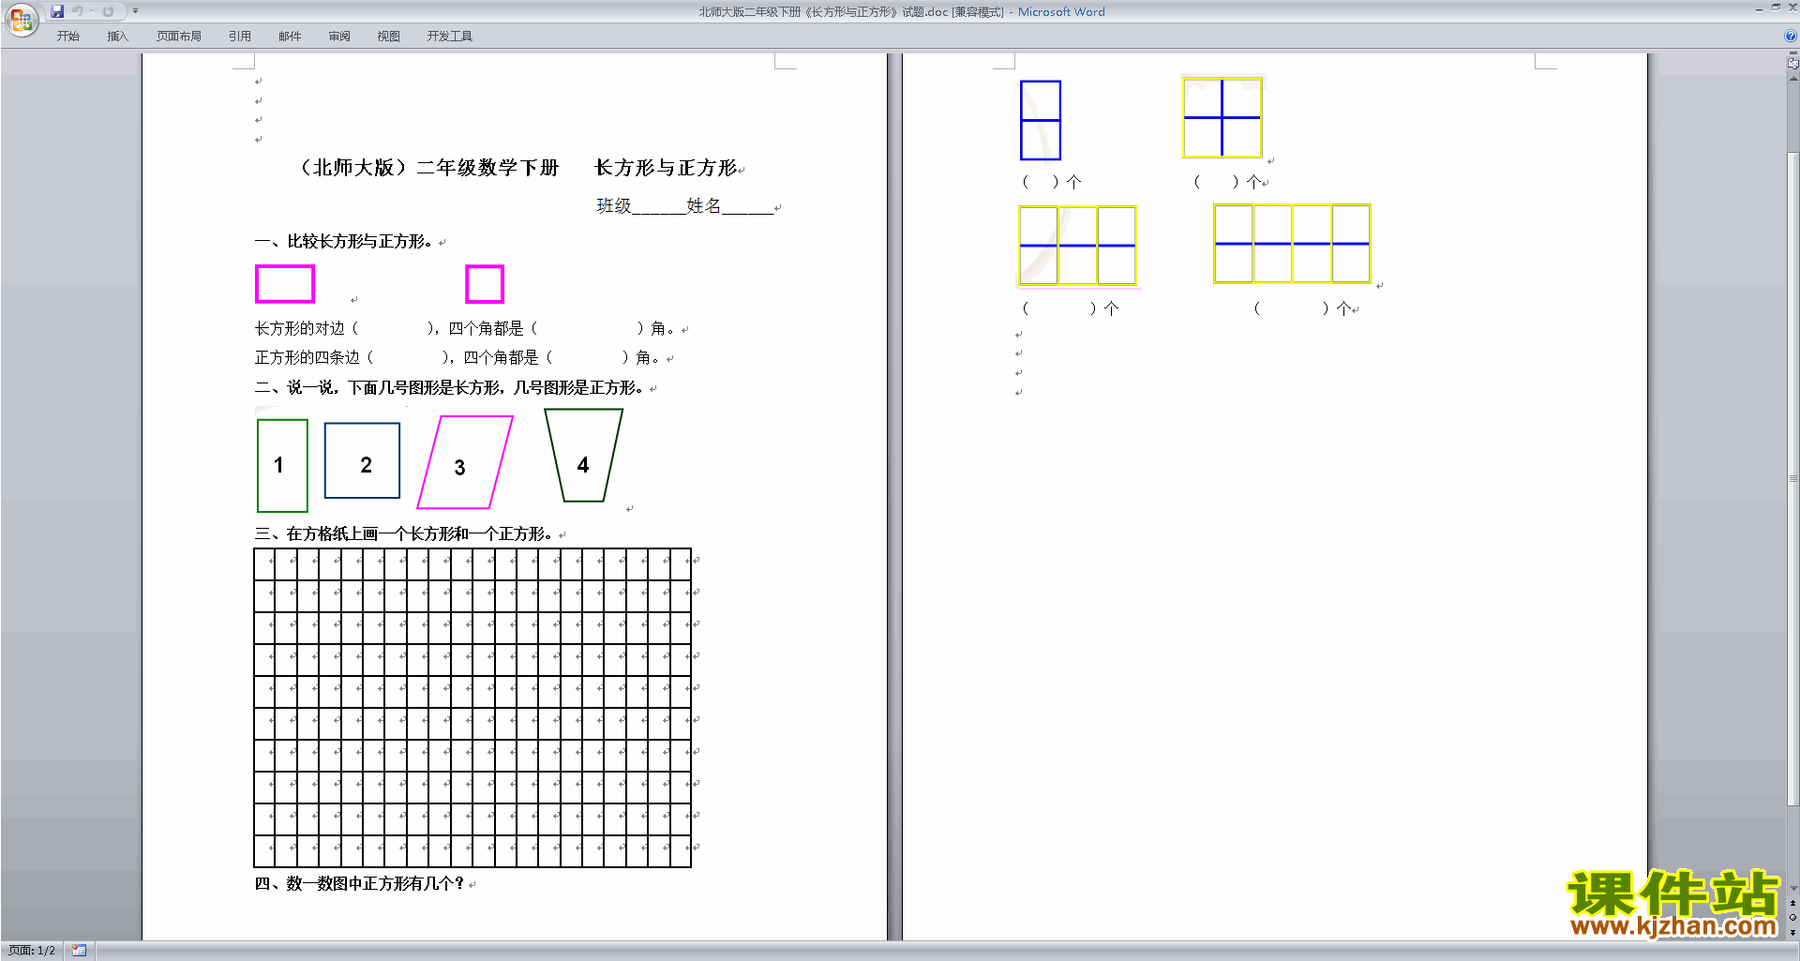Select the pink parallelogram numbered 3
Viewport: 1800px width, 961px height.
pos(465,462)
